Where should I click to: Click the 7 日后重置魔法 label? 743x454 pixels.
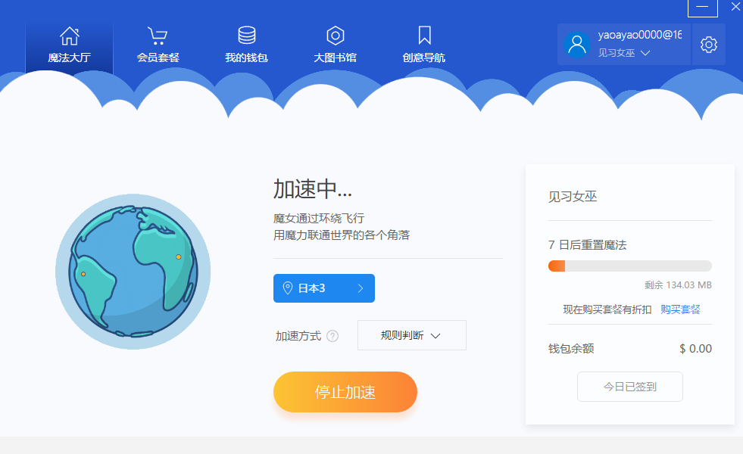[x=588, y=244]
